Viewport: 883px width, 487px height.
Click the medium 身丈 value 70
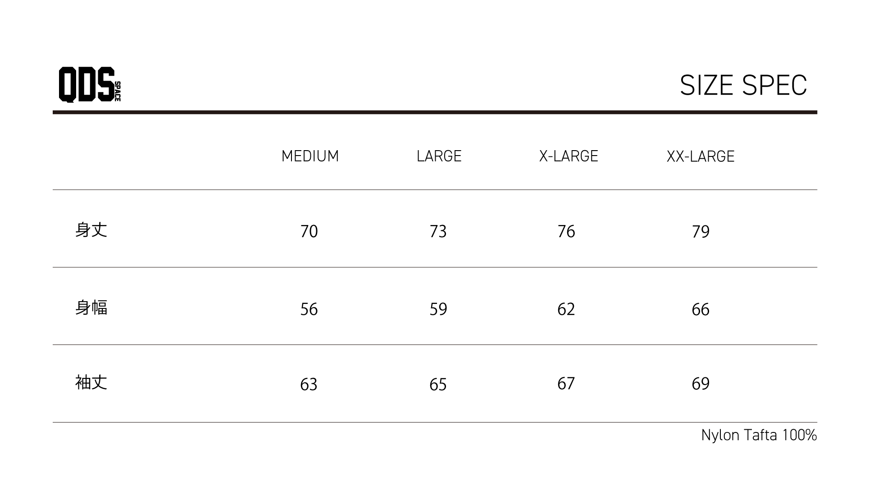point(309,231)
